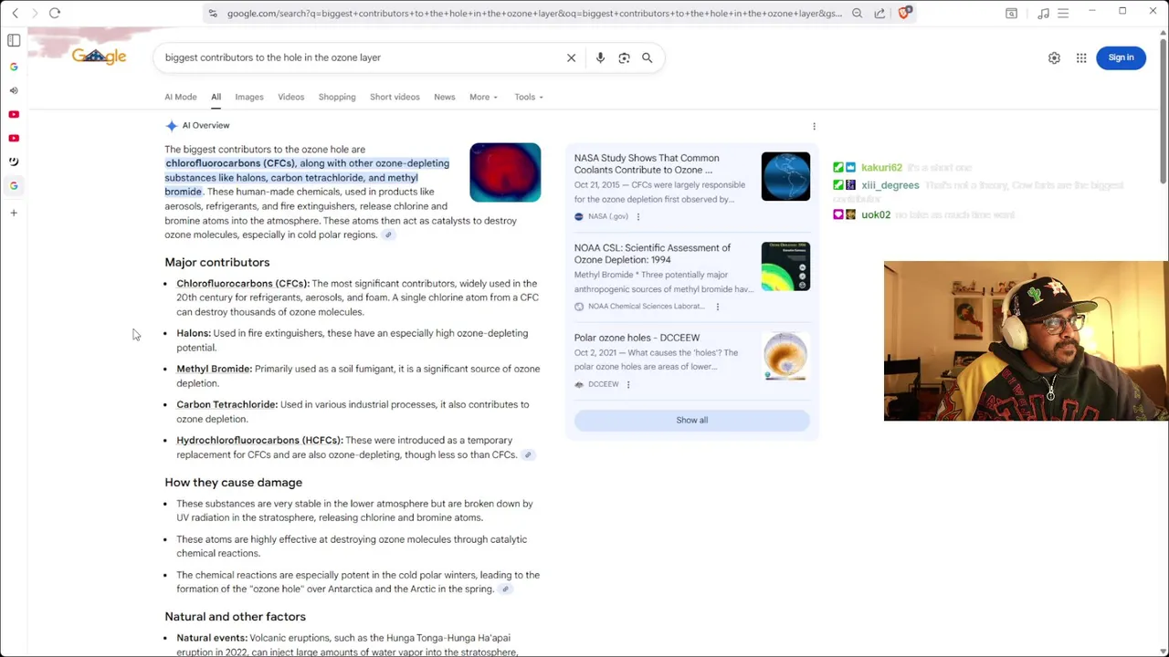This screenshot has height=657, width=1169.
Task: Add a new tab with plus icon
Action: [14, 213]
